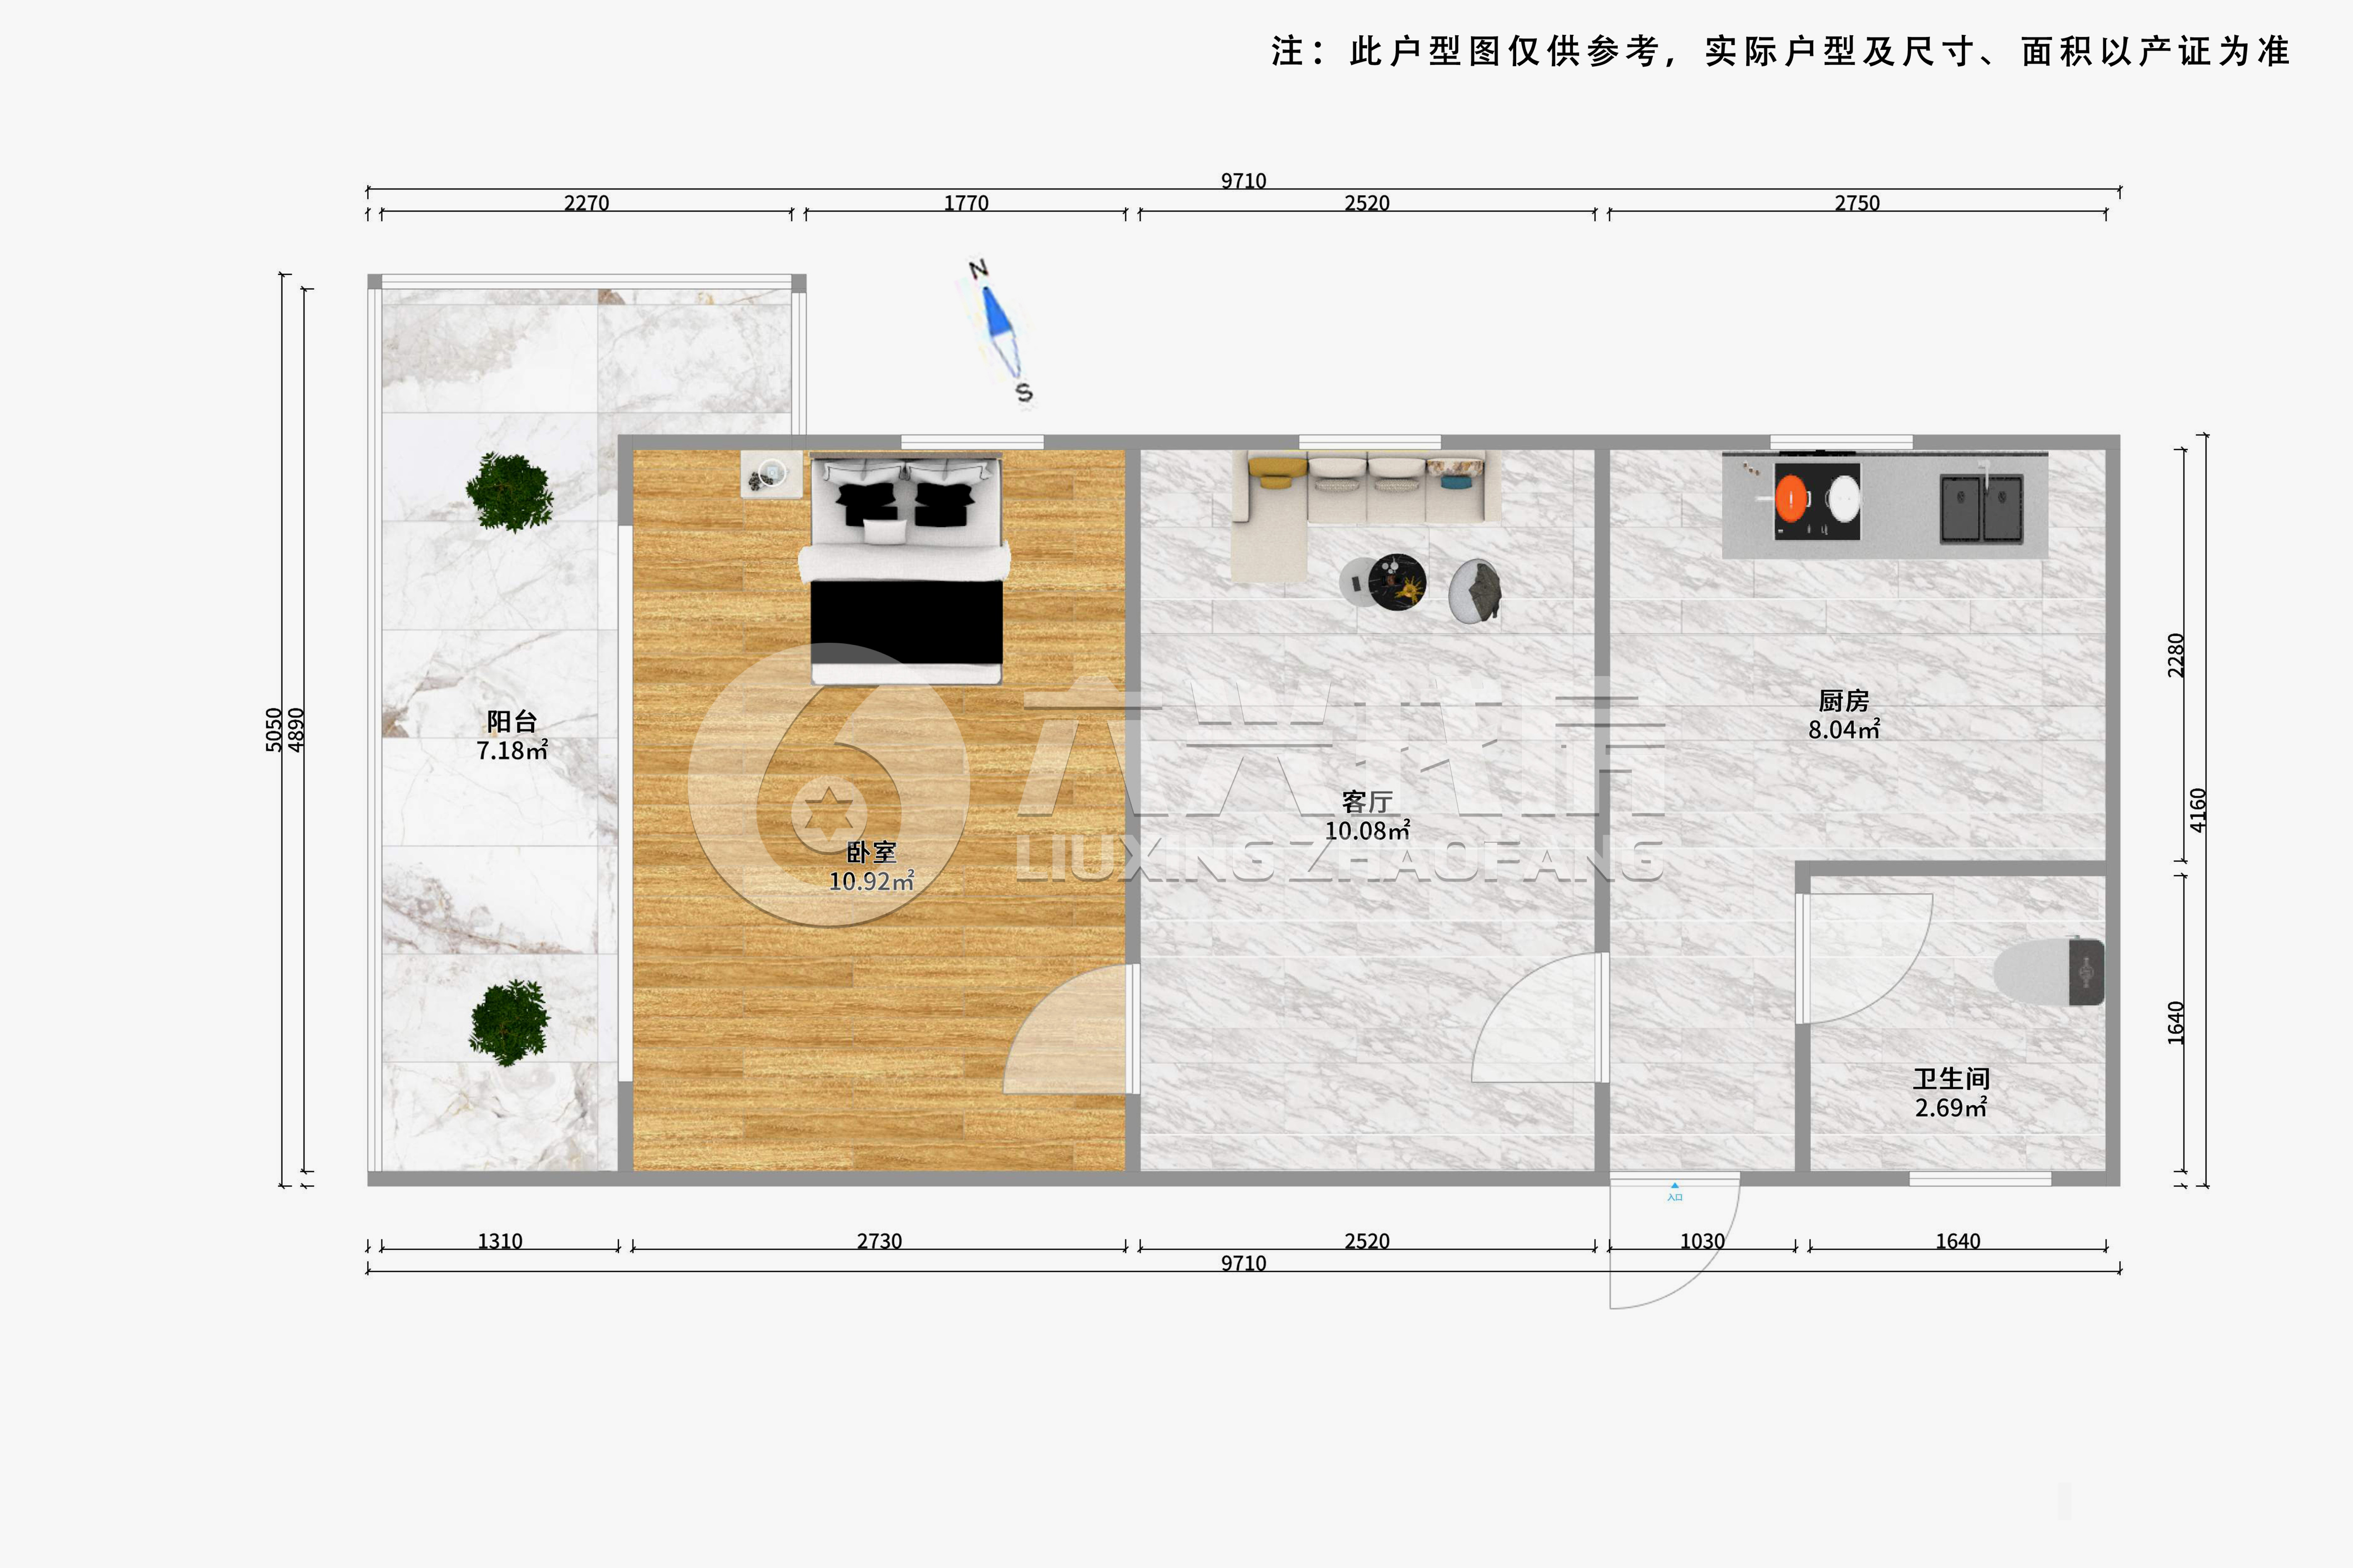Click the blue 入口 entrance marker
The image size is (2353, 1568).
coord(1675,1191)
